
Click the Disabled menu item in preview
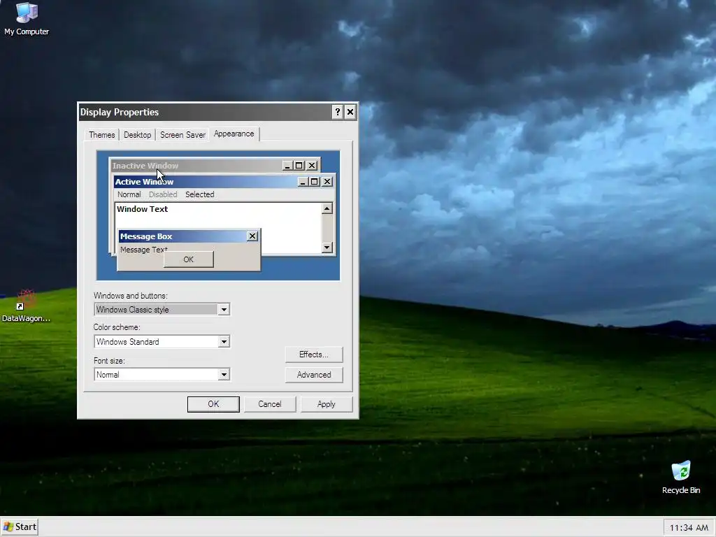[x=163, y=194]
